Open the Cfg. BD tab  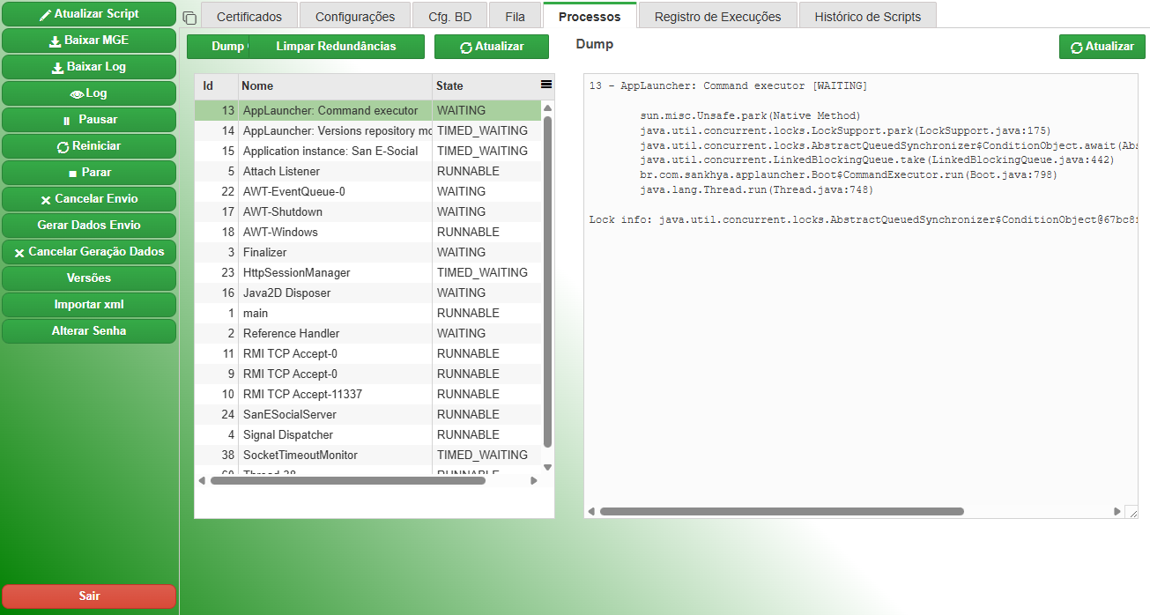[451, 17]
